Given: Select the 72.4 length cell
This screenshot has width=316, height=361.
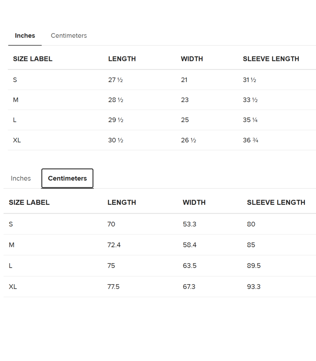Looking at the screenshot, I should [x=114, y=245].
